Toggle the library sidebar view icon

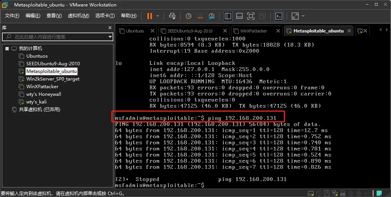(228, 16)
